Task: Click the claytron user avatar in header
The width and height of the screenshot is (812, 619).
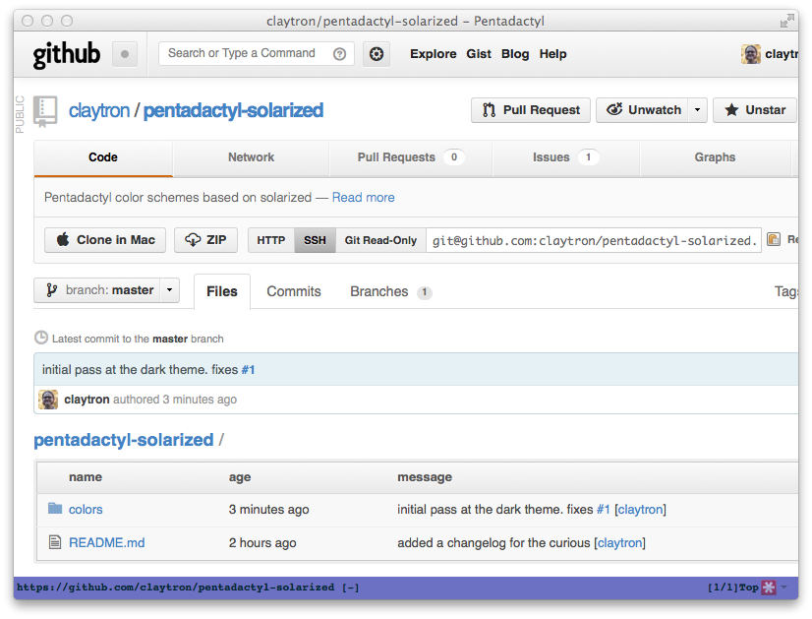Action: [750, 54]
